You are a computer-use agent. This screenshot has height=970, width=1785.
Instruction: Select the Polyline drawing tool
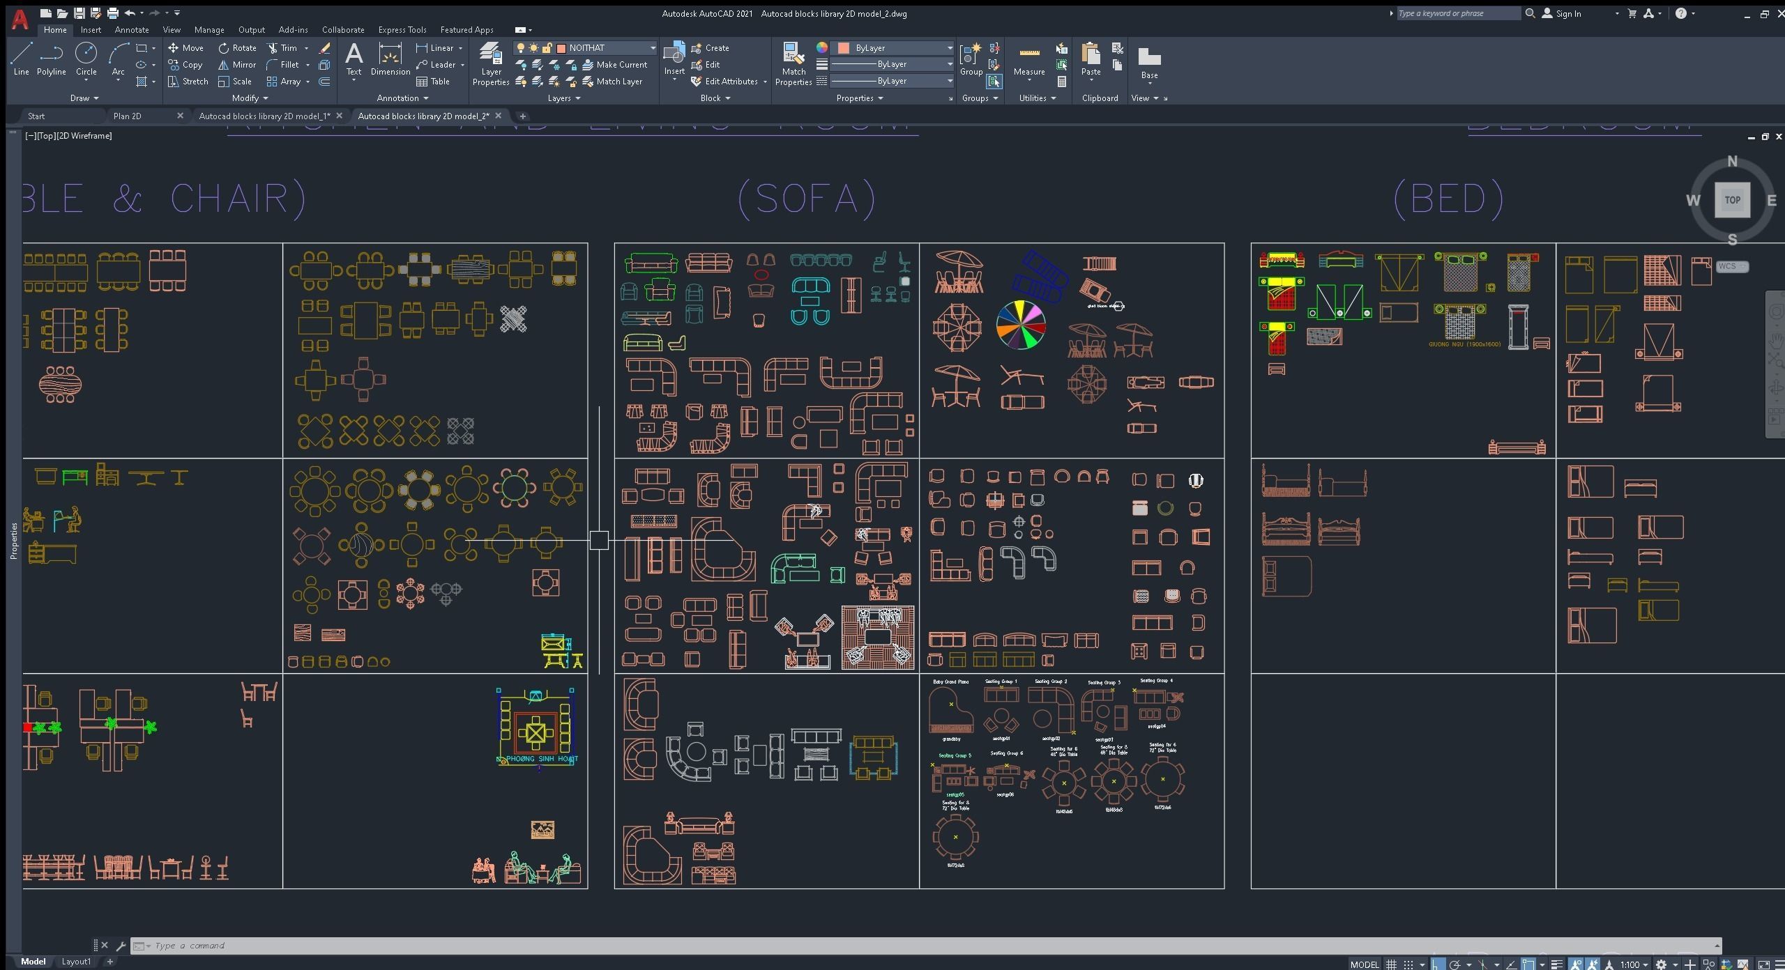pos(51,59)
